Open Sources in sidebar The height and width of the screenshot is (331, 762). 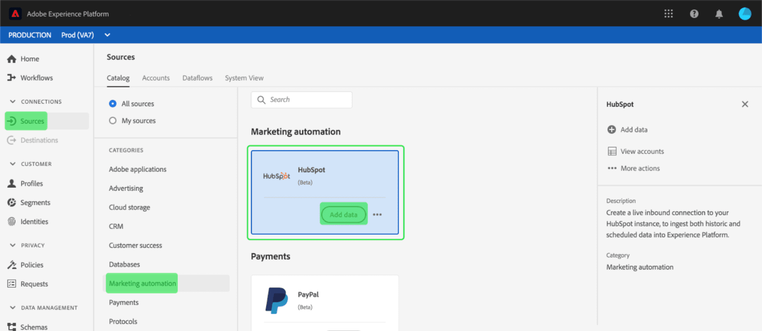(x=32, y=121)
